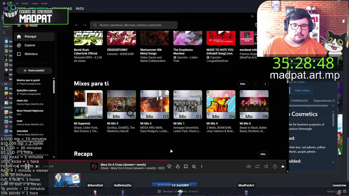Open the YouTube Music hamburger menu
The width and height of the screenshot is (349, 196).
coord(19,25)
